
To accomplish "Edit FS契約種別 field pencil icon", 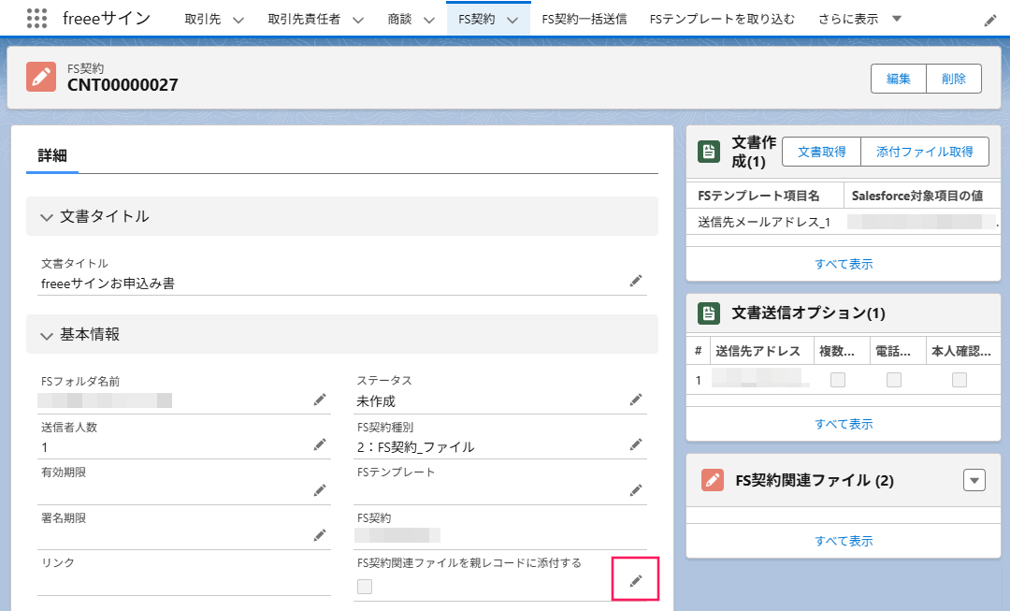I will click(636, 444).
